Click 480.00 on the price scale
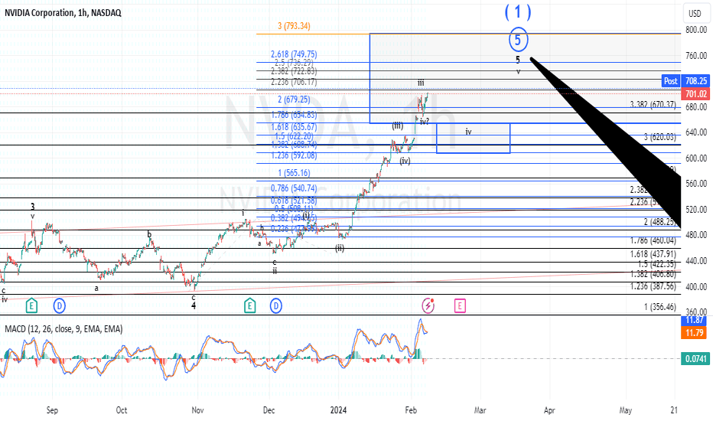 tap(696, 235)
